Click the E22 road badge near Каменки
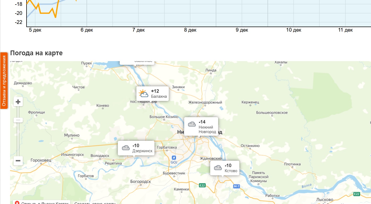This screenshot has width=371, height=204. pyautogui.click(x=202, y=185)
